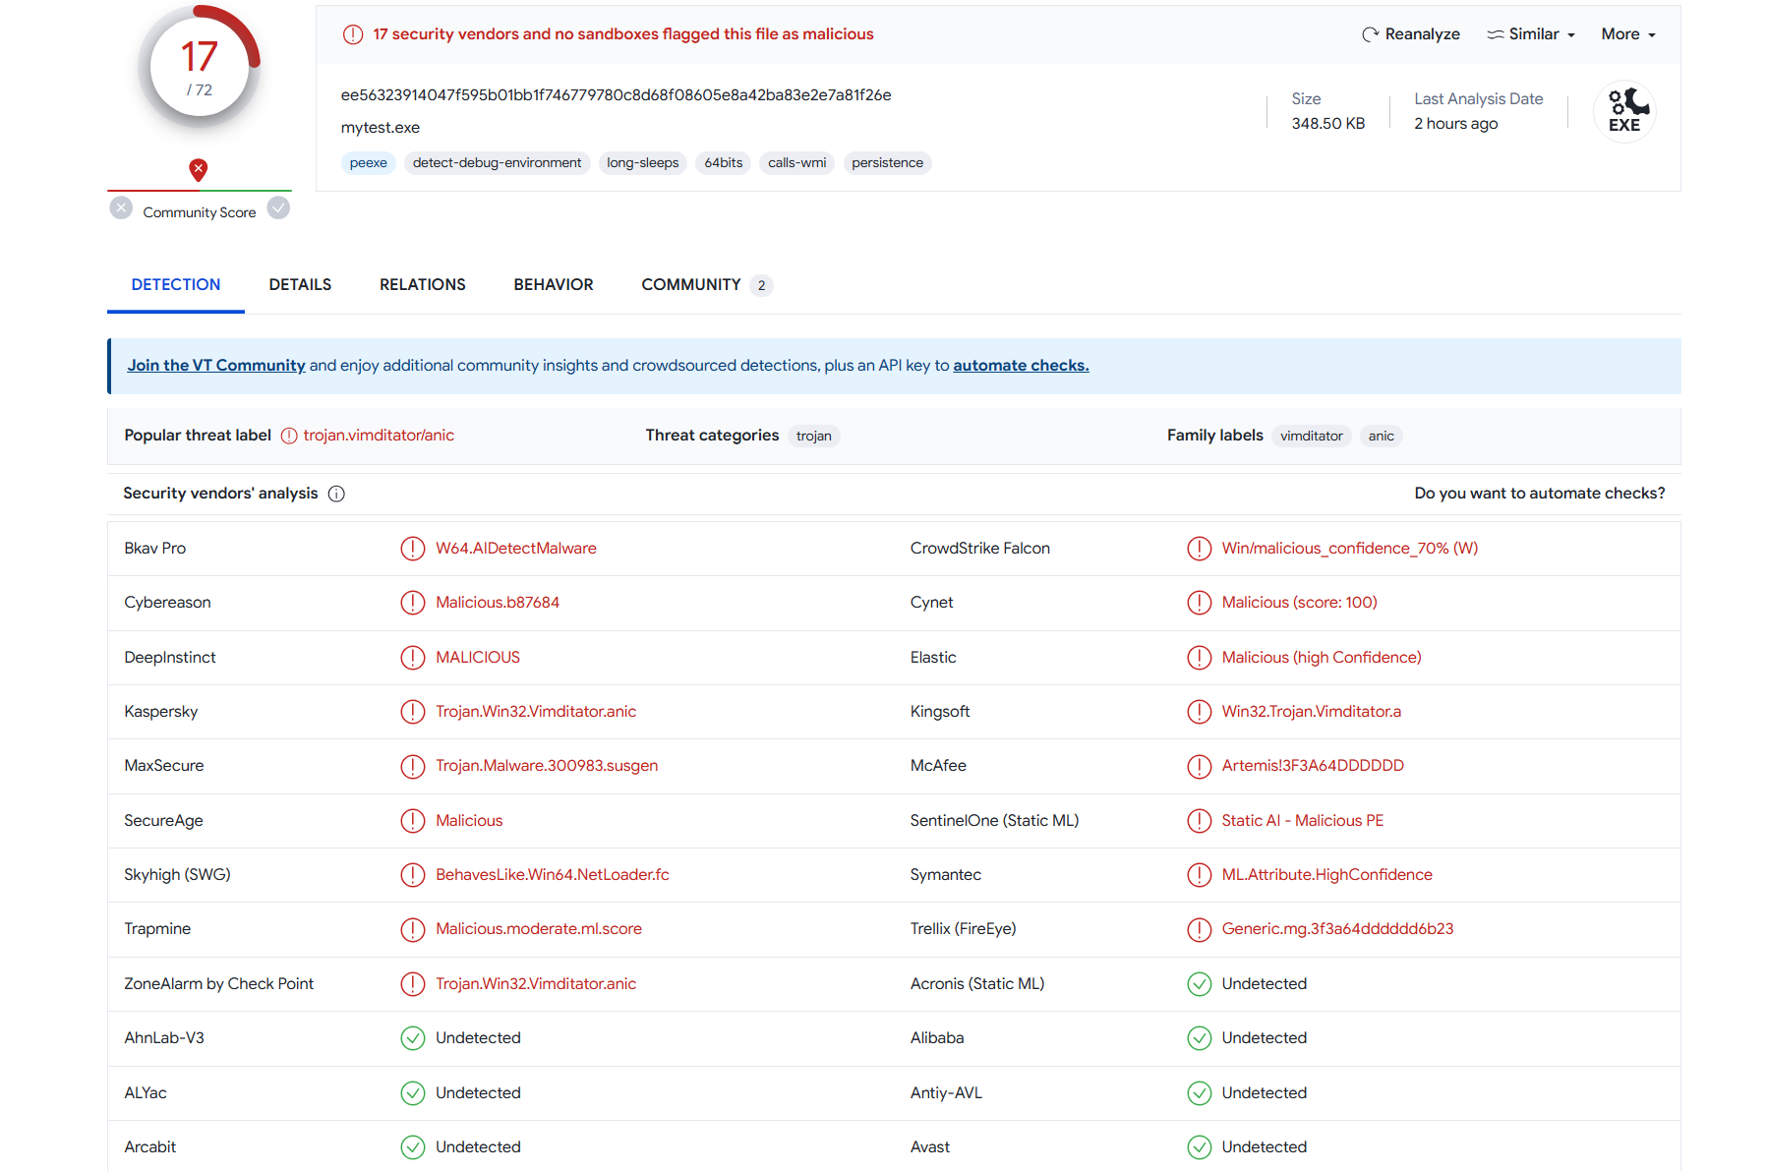Open the Similar dropdown menu
This screenshot has width=1766, height=1171.
(x=1531, y=34)
